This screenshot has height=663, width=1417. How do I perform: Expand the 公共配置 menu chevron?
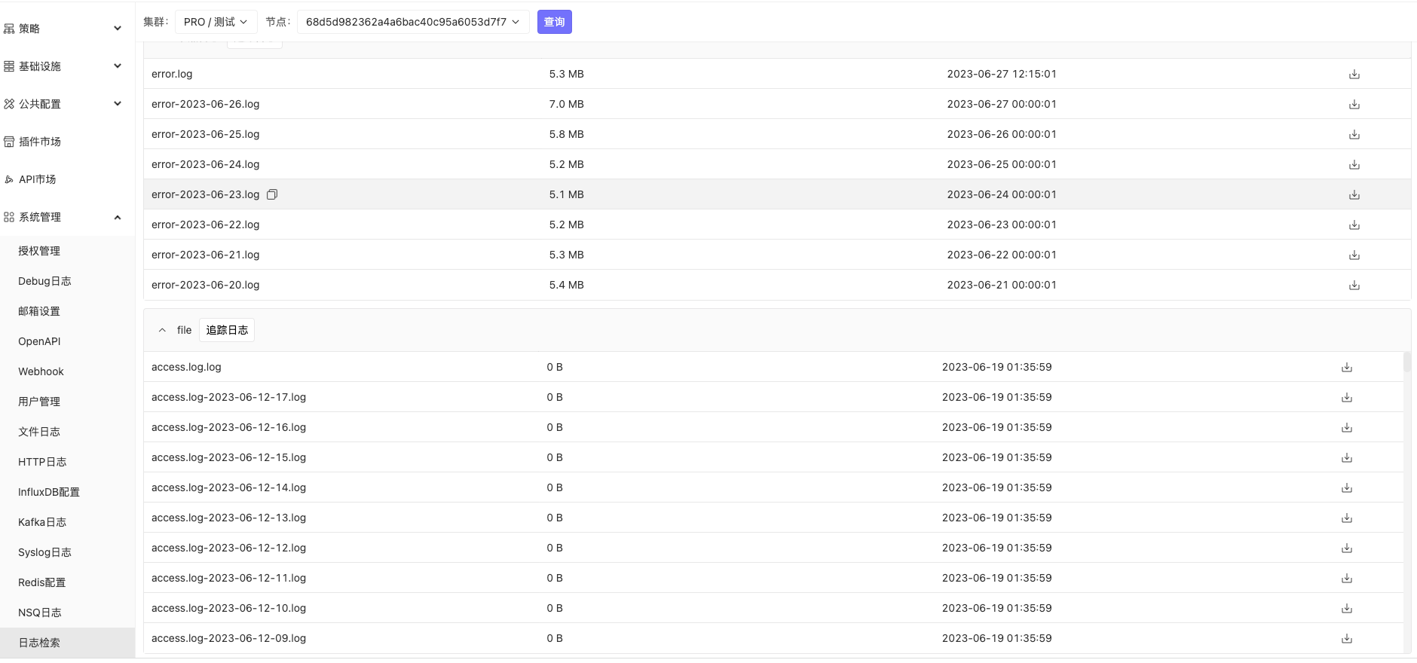(x=118, y=104)
